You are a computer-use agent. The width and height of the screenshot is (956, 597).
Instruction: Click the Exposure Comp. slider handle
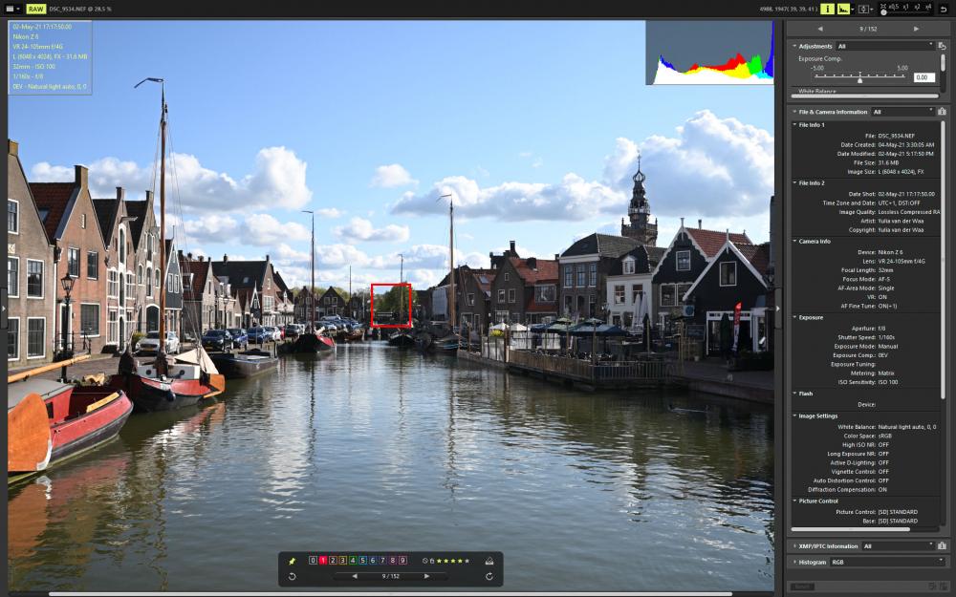pyautogui.click(x=859, y=79)
